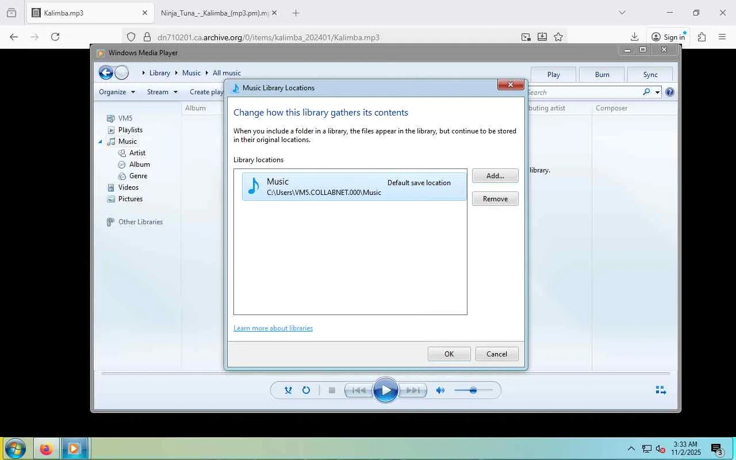The height and width of the screenshot is (460, 736).
Task: Open Media Player Help icon
Action: tap(670, 92)
